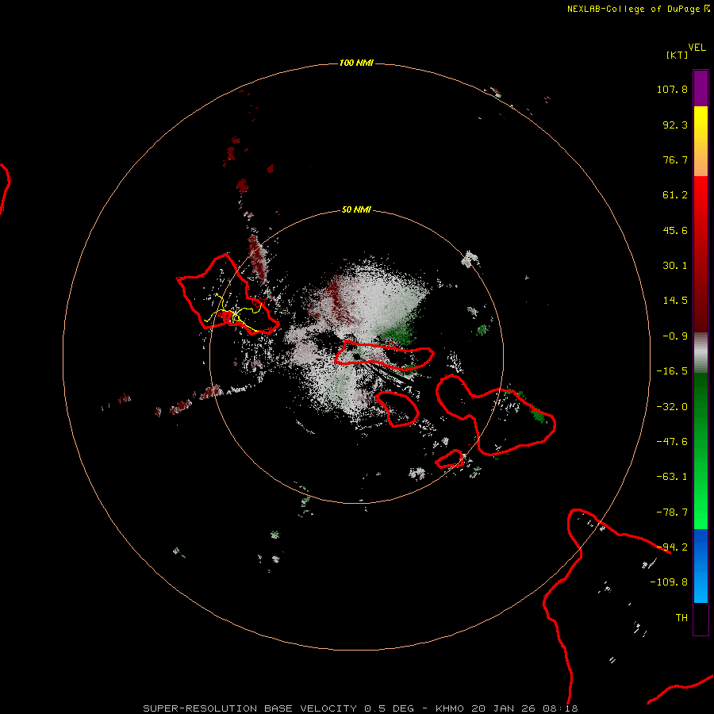Screen dimensions: 714x714
Task: Select the 61.2 scale value
Action: pos(675,195)
